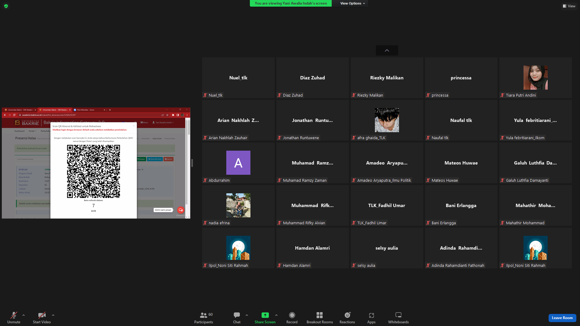Open the Chat panel
580x326 pixels.
(x=237, y=318)
